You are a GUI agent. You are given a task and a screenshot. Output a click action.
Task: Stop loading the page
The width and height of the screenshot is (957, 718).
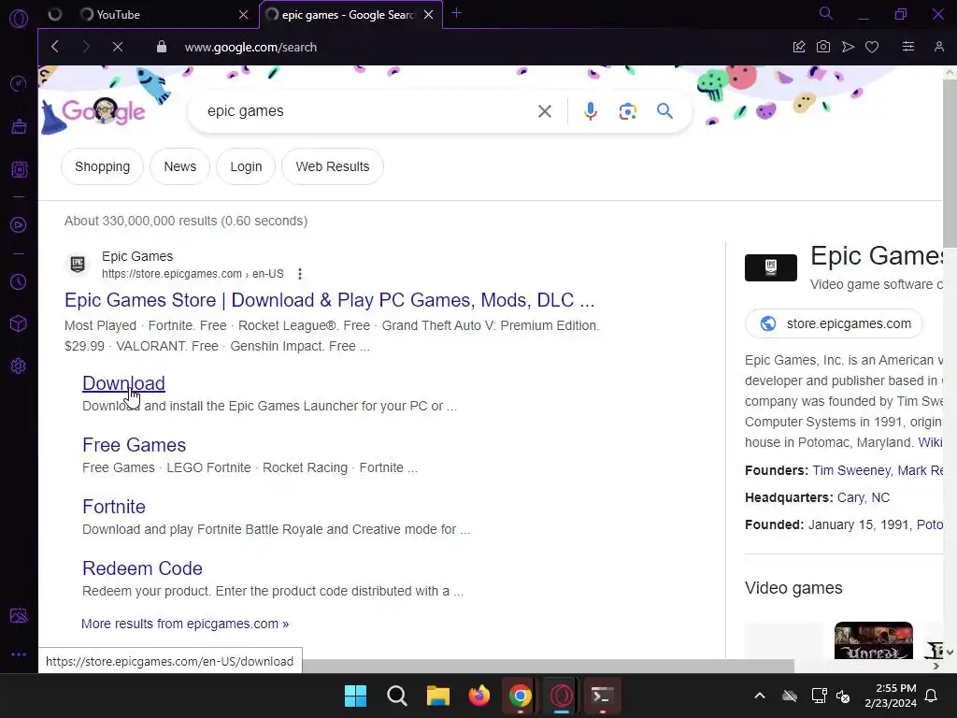[x=118, y=47]
